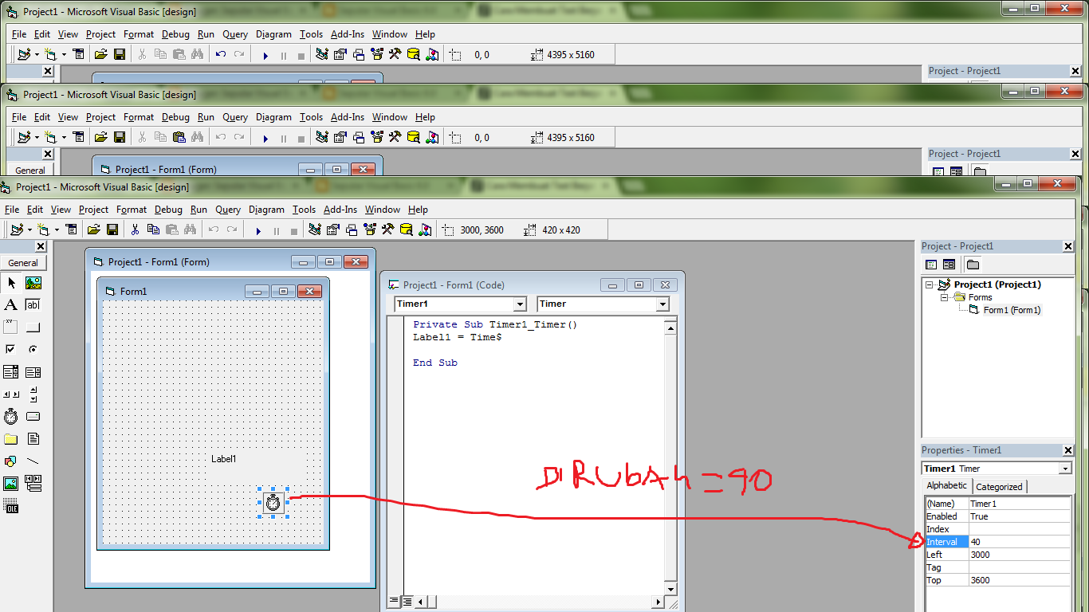1089x612 pixels.
Task: Run the project with the Start toolbar icon
Action: click(x=258, y=229)
